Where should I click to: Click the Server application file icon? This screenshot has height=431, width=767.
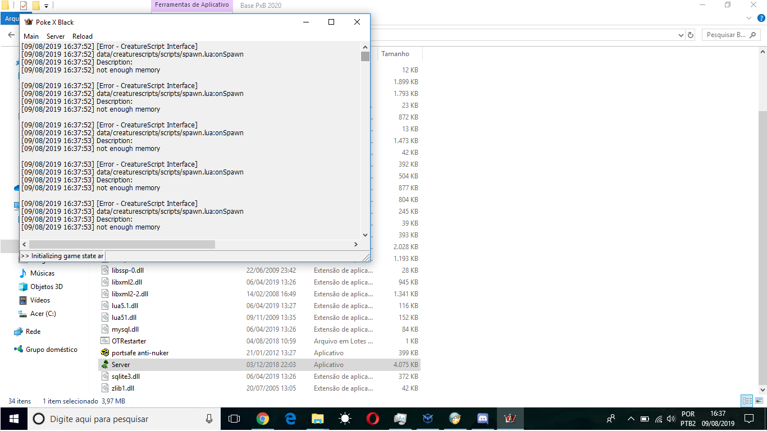[105, 365]
